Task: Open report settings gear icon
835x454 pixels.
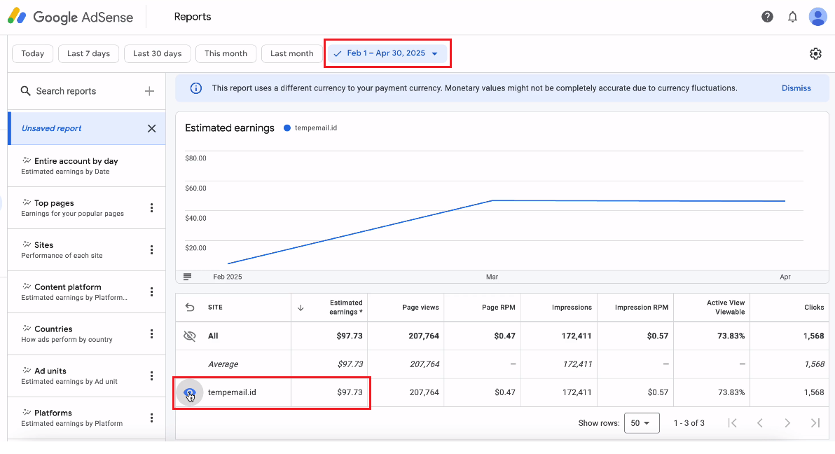Action: 815,54
